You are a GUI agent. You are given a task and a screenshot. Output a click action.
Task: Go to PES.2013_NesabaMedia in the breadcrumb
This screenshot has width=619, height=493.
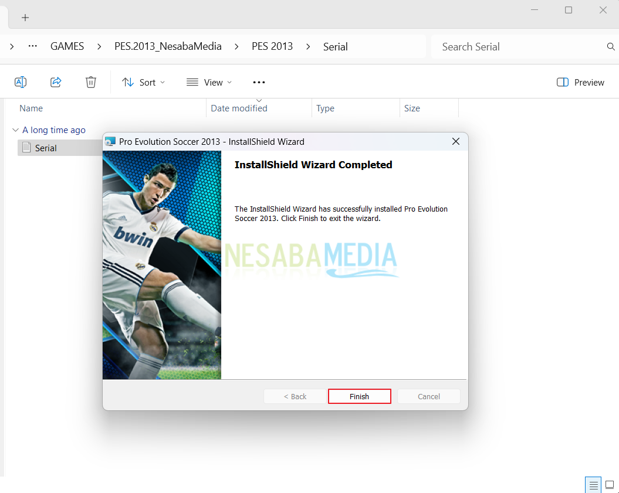[168, 46]
